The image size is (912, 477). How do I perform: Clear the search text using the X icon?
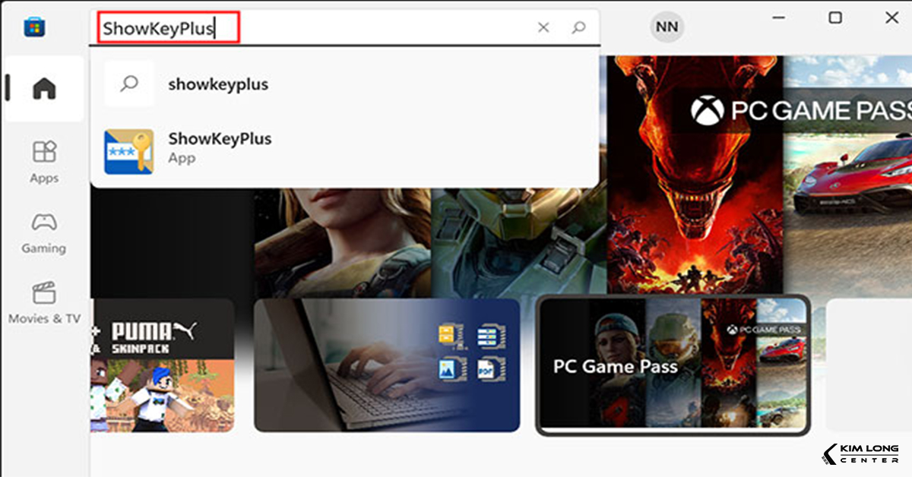543,27
